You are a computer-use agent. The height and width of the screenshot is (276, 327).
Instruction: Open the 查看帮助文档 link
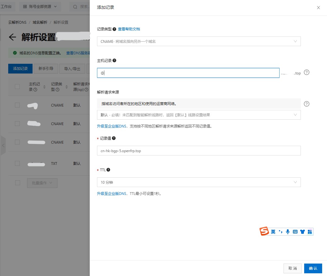pyautogui.click(x=129, y=29)
